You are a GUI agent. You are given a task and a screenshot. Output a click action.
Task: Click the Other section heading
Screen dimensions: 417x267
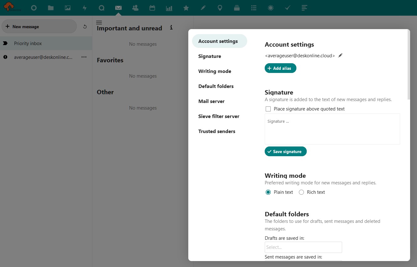pos(105,92)
